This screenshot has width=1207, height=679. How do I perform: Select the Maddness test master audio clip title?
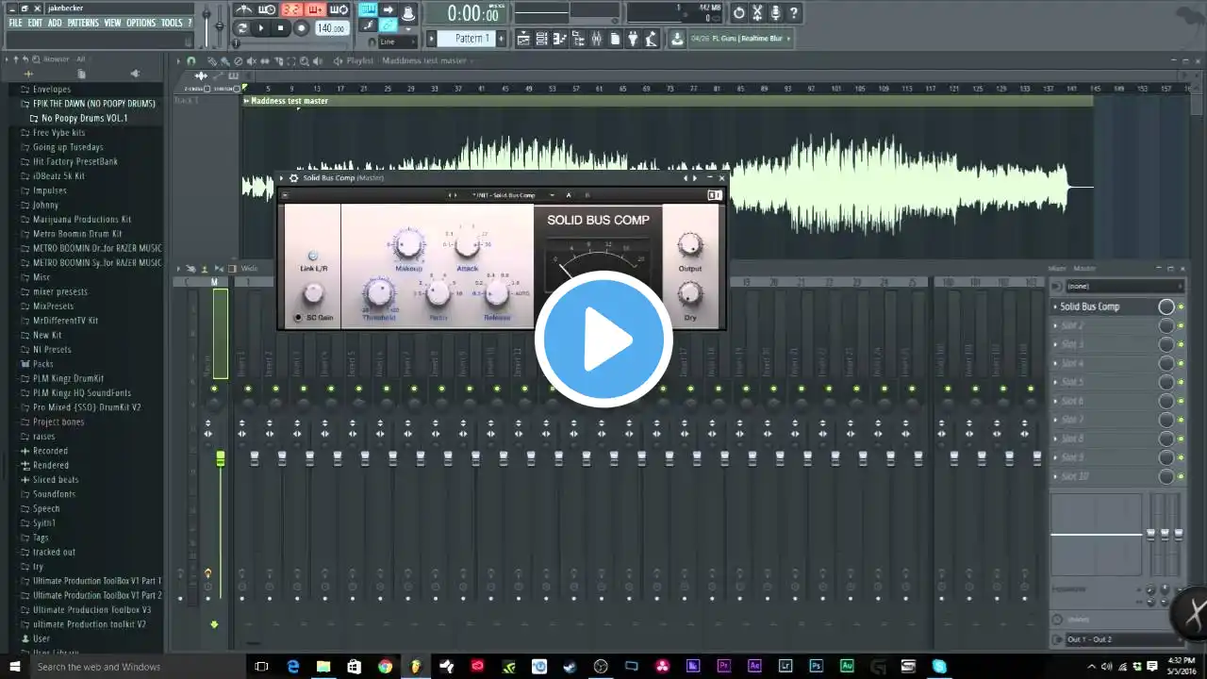289,101
